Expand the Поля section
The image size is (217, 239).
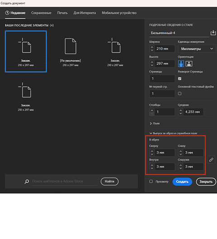click(155, 123)
